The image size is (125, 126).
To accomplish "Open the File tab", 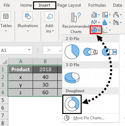I will (7, 5).
